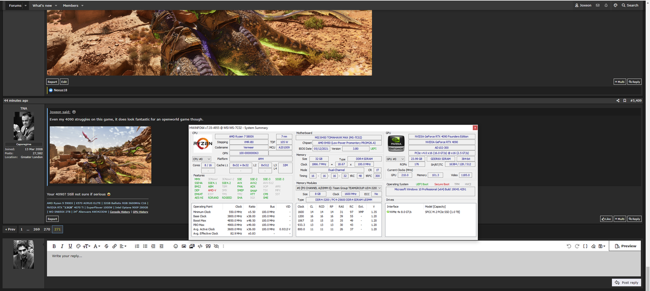Viewport: 650px width, 291px height.
Task: Go to page 269
Action: point(37,230)
